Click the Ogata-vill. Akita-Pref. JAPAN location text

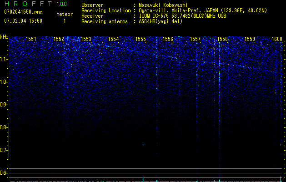point(203,10)
